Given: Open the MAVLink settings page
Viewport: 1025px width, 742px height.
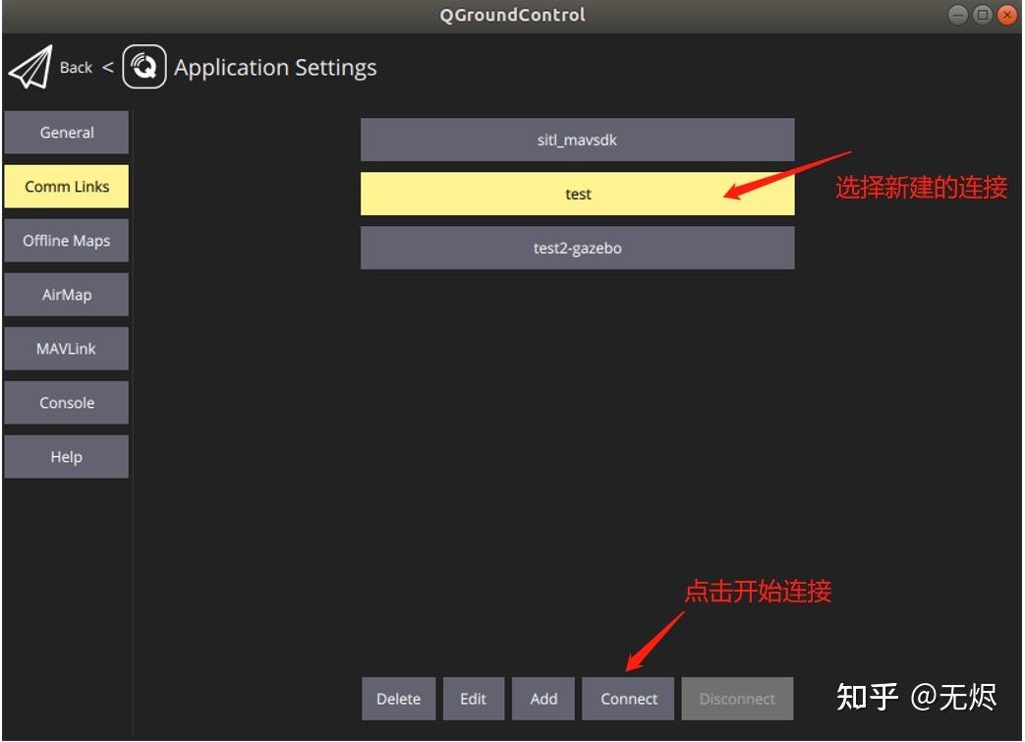Looking at the screenshot, I should point(66,349).
